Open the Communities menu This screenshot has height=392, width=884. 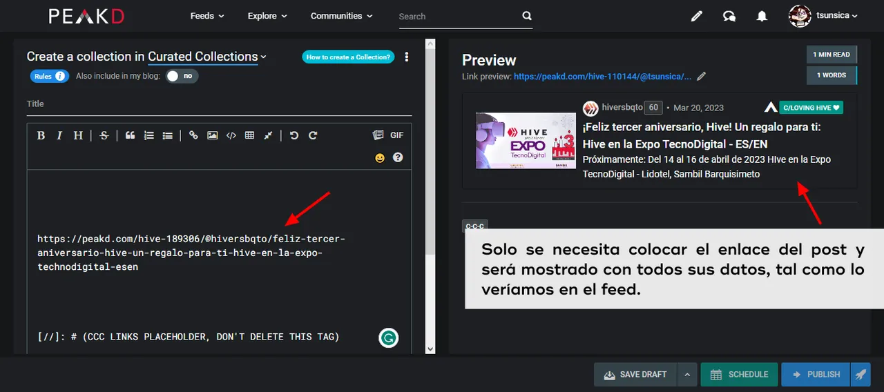pyautogui.click(x=342, y=16)
